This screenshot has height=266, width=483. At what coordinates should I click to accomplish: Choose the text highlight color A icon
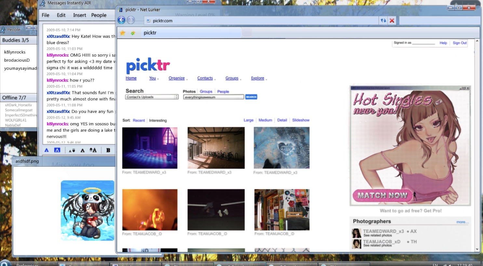pyautogui.click(x=57, y=150)
